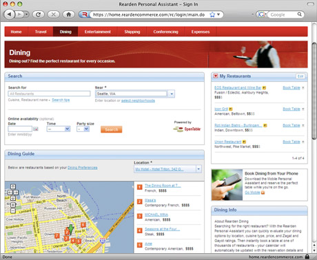The height and width of the screenshot is (260, 317).
Task: Pan the map up with the arrow
Action: 13,186
